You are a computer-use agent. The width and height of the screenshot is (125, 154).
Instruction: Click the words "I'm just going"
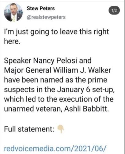26,32
